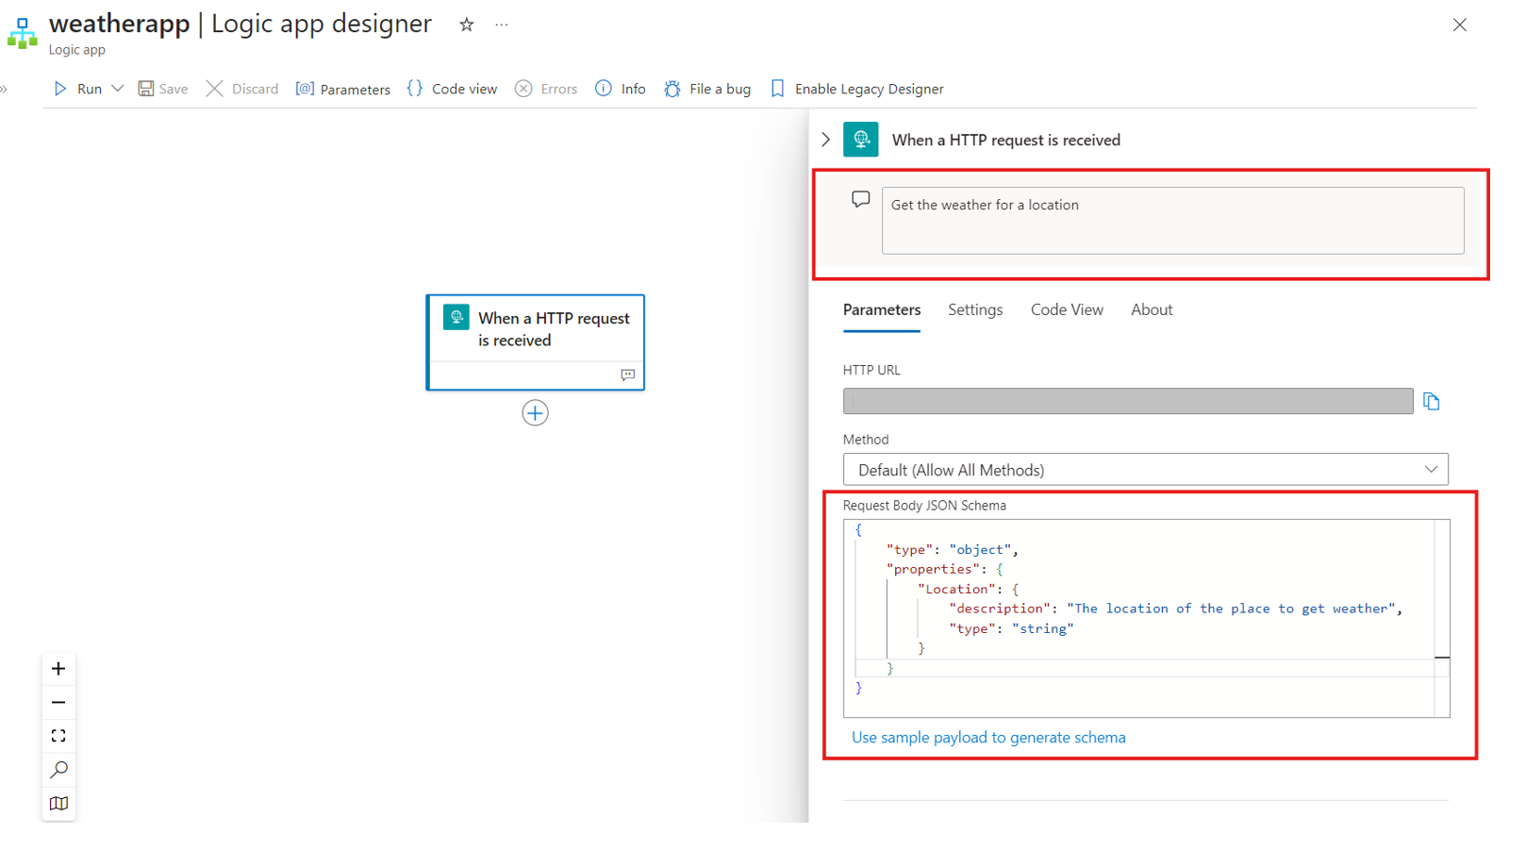Open the Method dropdown

pos(1145,470)
